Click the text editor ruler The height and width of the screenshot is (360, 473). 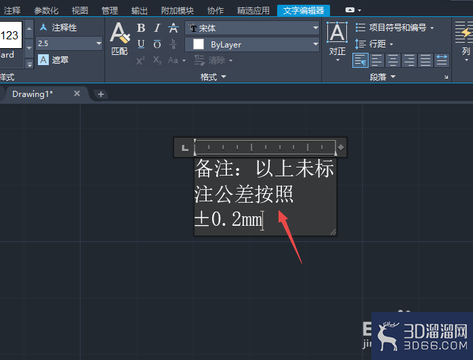pos(265,147)
